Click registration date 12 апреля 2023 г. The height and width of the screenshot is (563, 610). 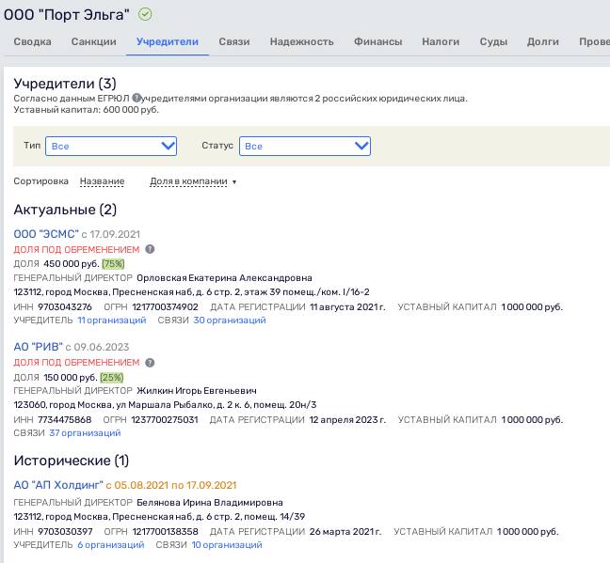click(x=347, y=419)
